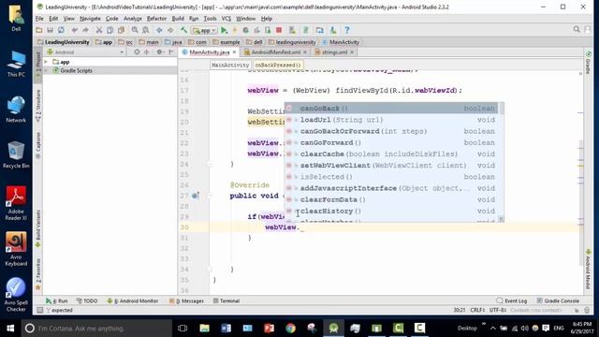Show hidden Windows system tray icons
Viewport: 599px width, 337px height.
click(493, 329)
